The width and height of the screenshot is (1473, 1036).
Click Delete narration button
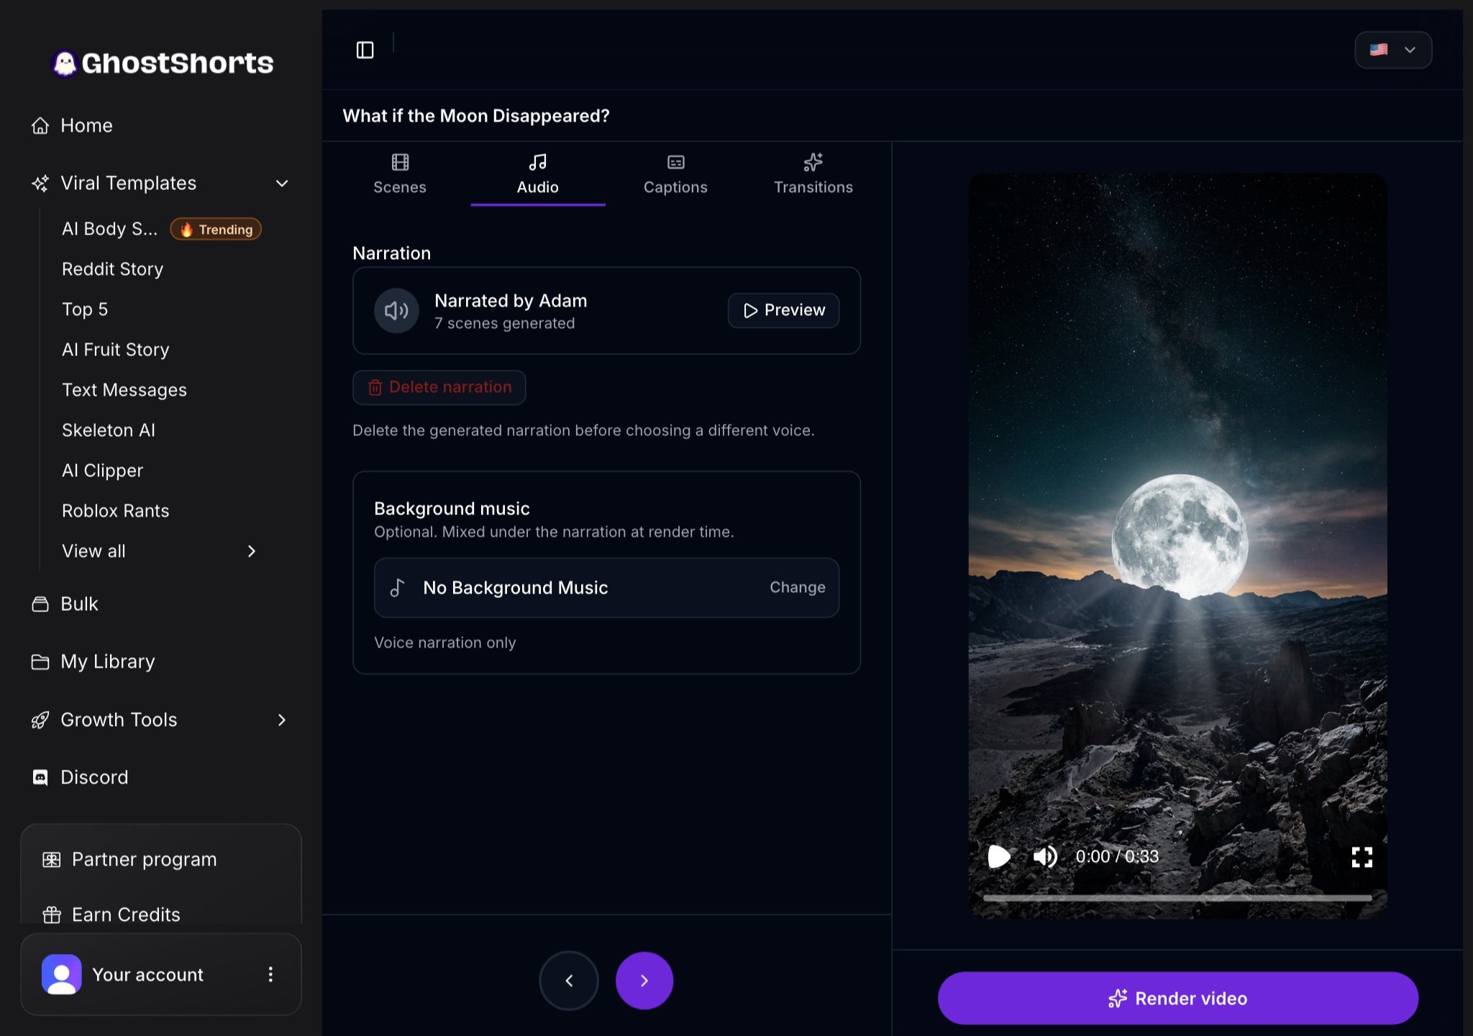[x=439, y=387]
